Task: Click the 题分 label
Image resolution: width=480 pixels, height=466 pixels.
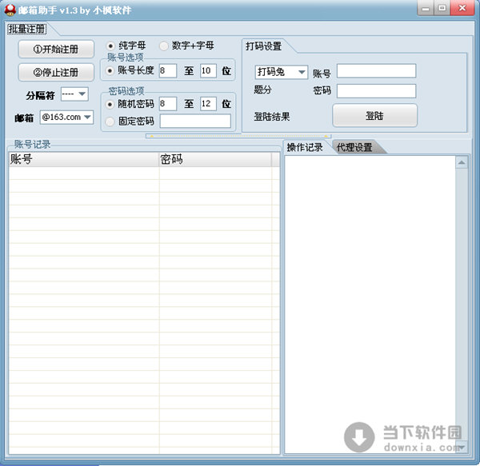Action: 262,90
